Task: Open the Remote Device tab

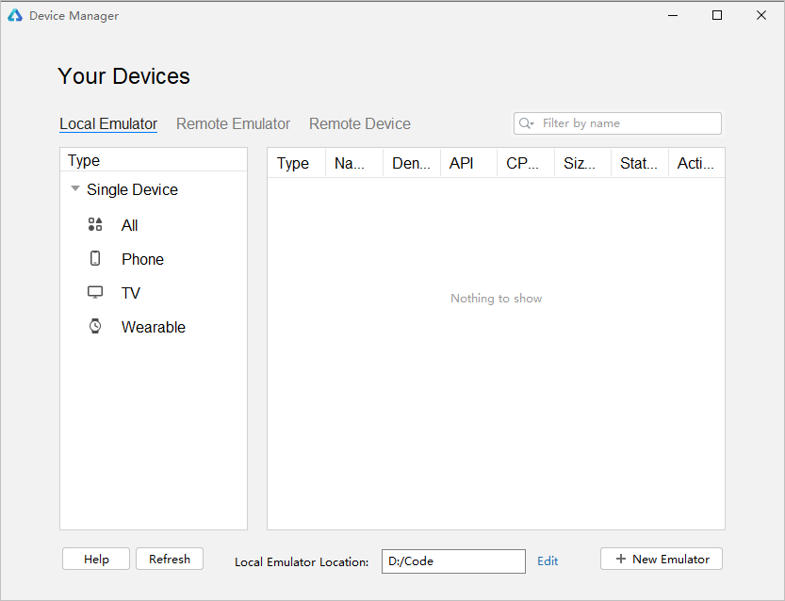Action: point(360,123)
